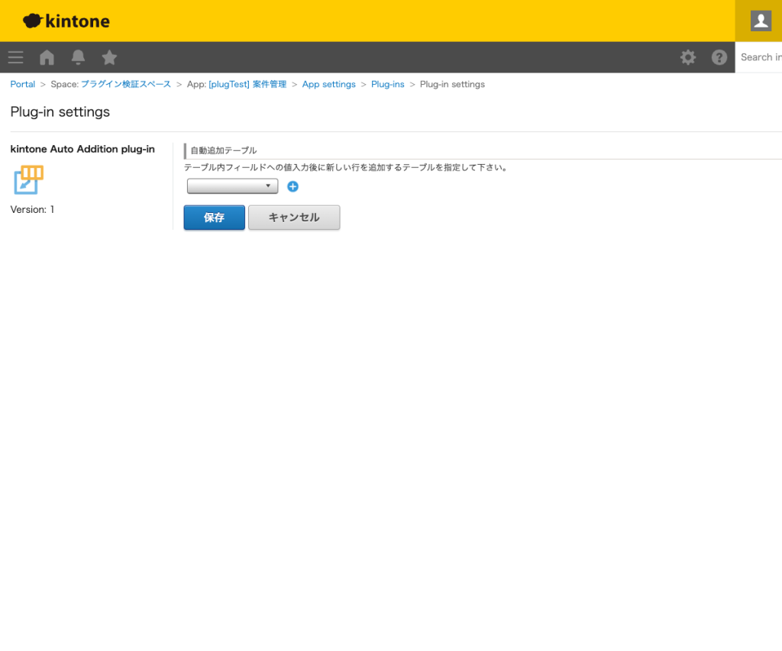Open the hamburger navigation menu
This screenshot has width=782, height=651.
(x=15, y=57)
